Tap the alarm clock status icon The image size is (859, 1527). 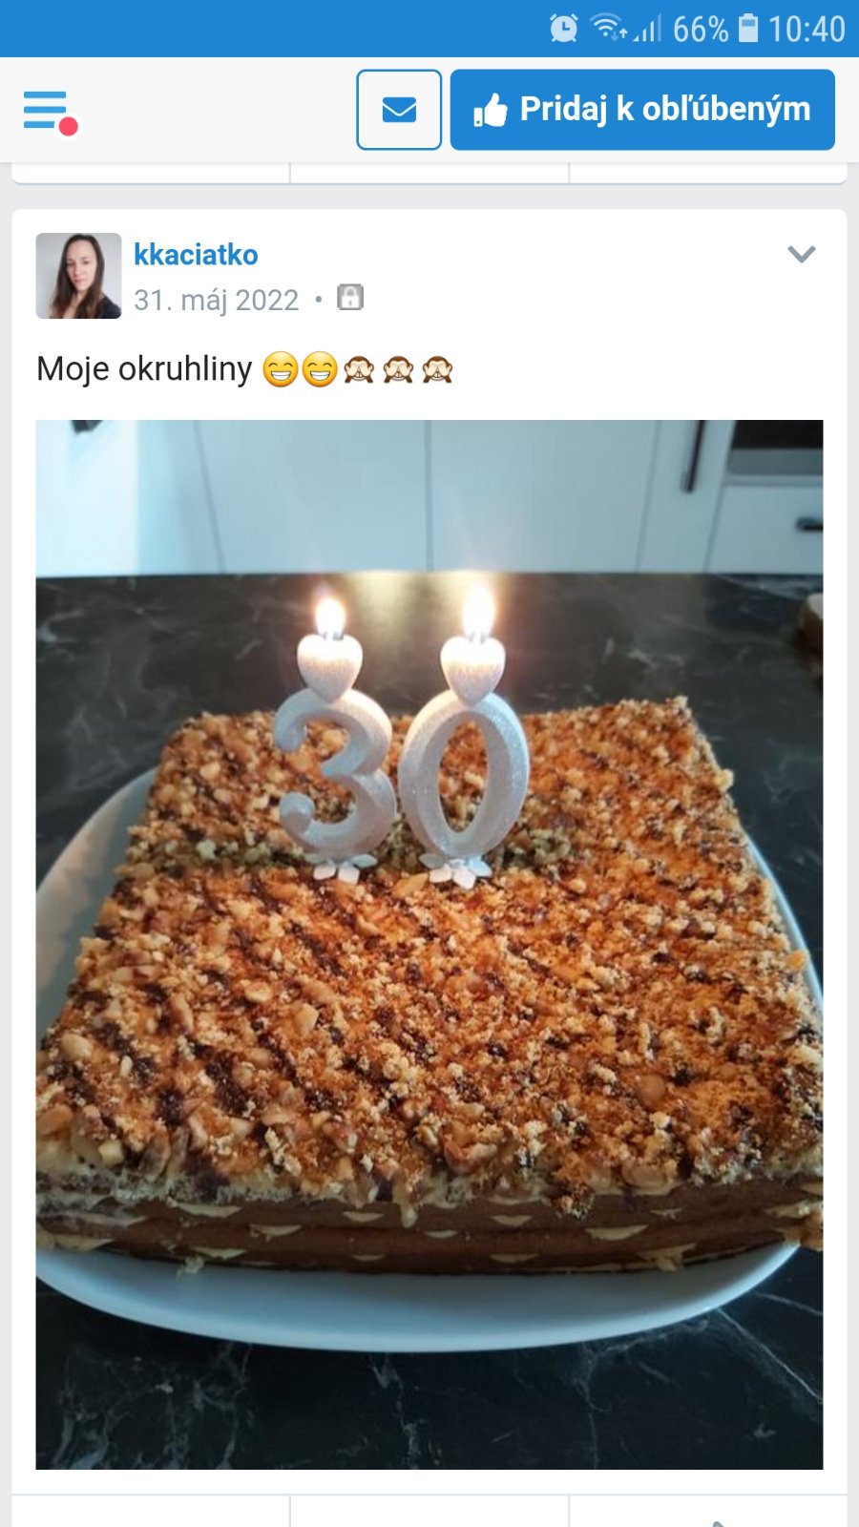[564, 29]
